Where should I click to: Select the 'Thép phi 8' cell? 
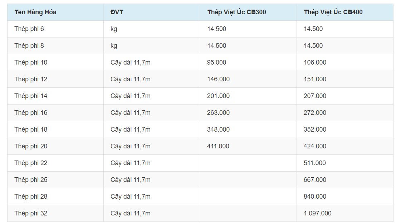click(x=29, y=46)
